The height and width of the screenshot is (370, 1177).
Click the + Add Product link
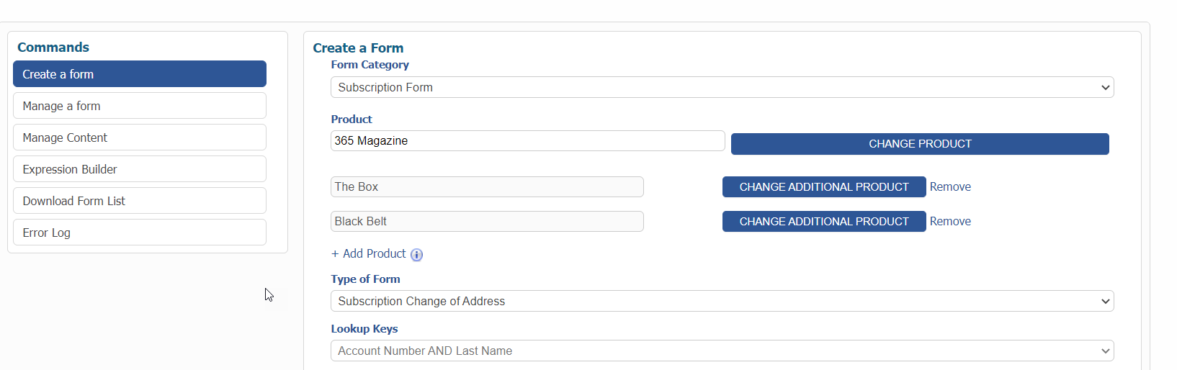tap(369, 254)
